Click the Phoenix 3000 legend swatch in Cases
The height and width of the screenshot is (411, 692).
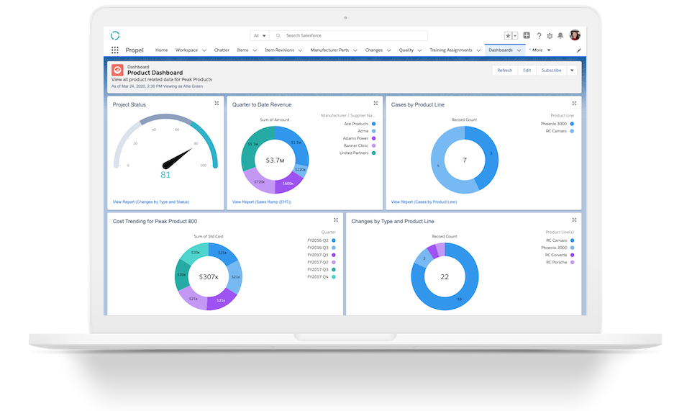(x=572, y=124)
